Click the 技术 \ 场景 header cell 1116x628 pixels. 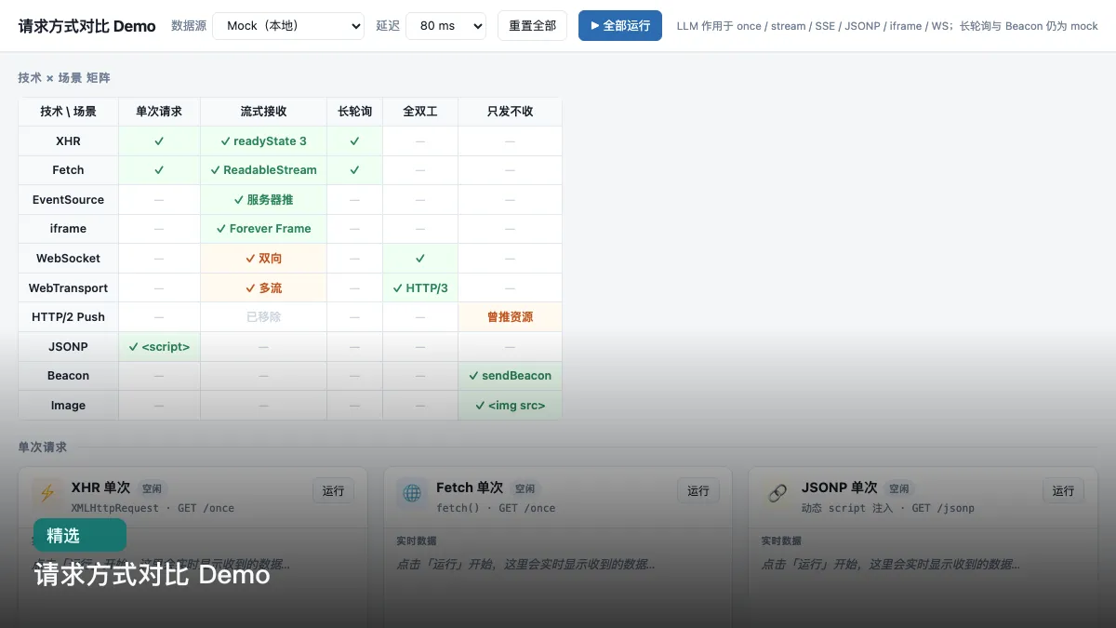[68, 112]
